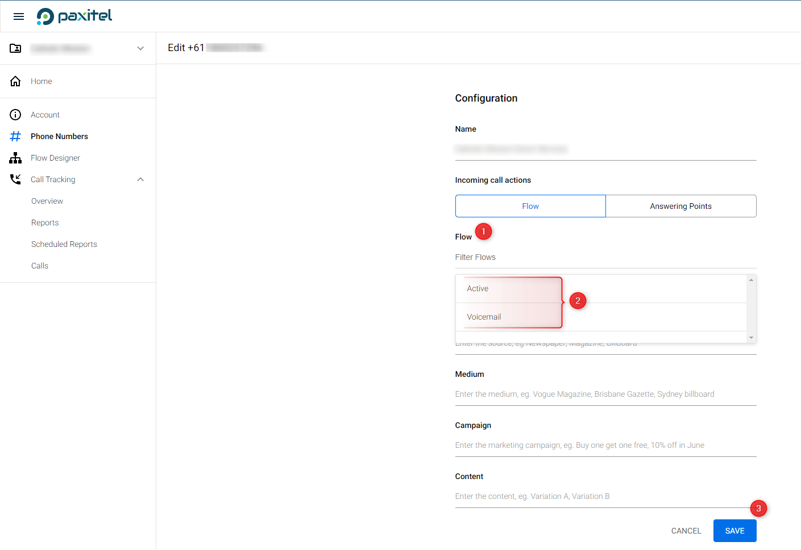Click the Call Tracking phone icon
801x550 pixels.
[x=15, y=179]
